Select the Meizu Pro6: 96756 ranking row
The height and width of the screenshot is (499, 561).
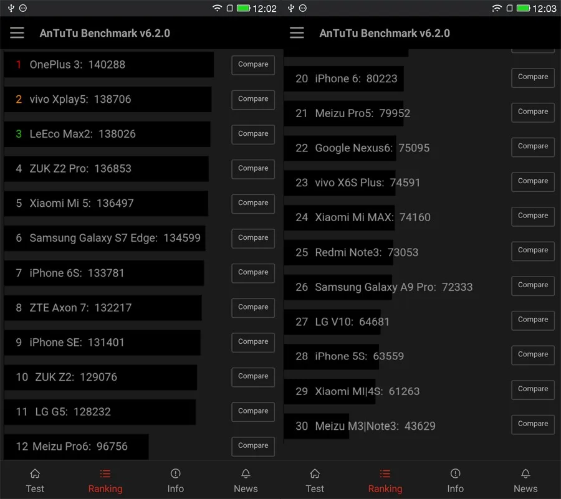(x=77, y=446)
